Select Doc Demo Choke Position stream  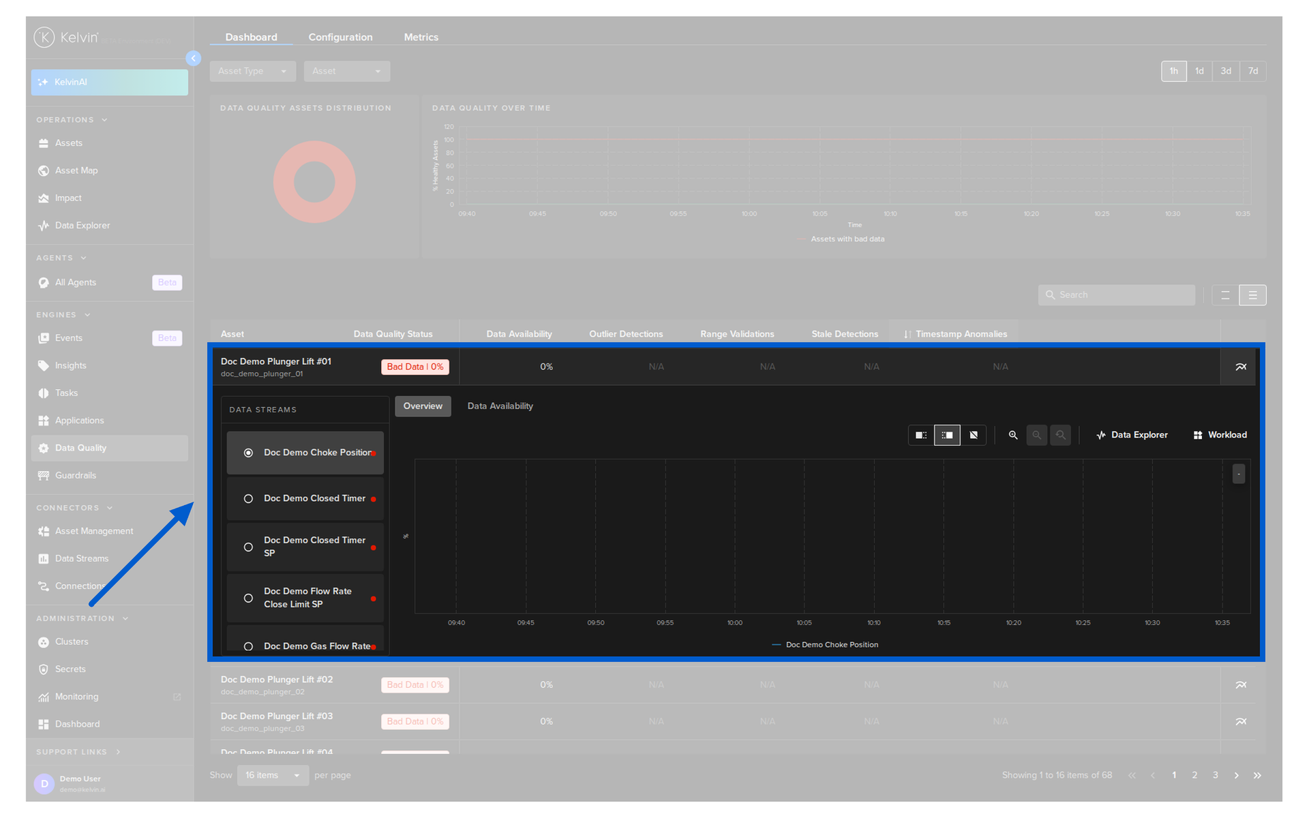[x=305, y=453]
